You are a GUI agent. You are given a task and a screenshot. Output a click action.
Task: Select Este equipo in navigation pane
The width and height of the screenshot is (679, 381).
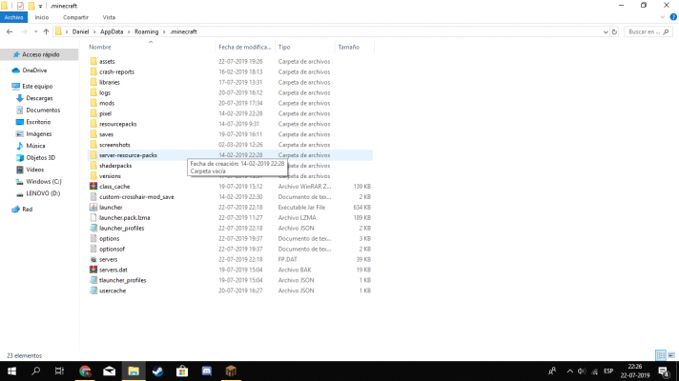coord(37,86)
